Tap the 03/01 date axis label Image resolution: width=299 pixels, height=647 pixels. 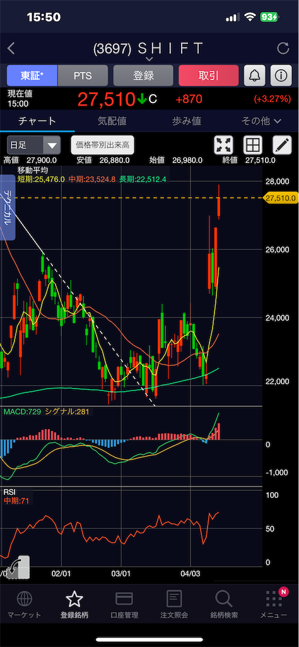tap(122, 574)
